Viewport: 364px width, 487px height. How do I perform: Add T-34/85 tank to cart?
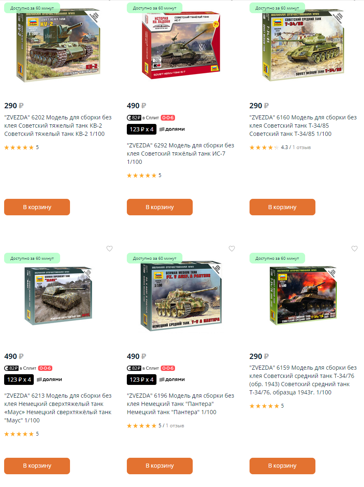pyautogui.click(x=282, y=207)
